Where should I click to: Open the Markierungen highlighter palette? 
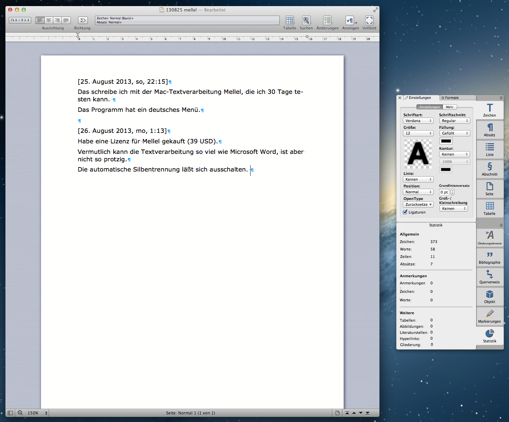pos(490,316)
